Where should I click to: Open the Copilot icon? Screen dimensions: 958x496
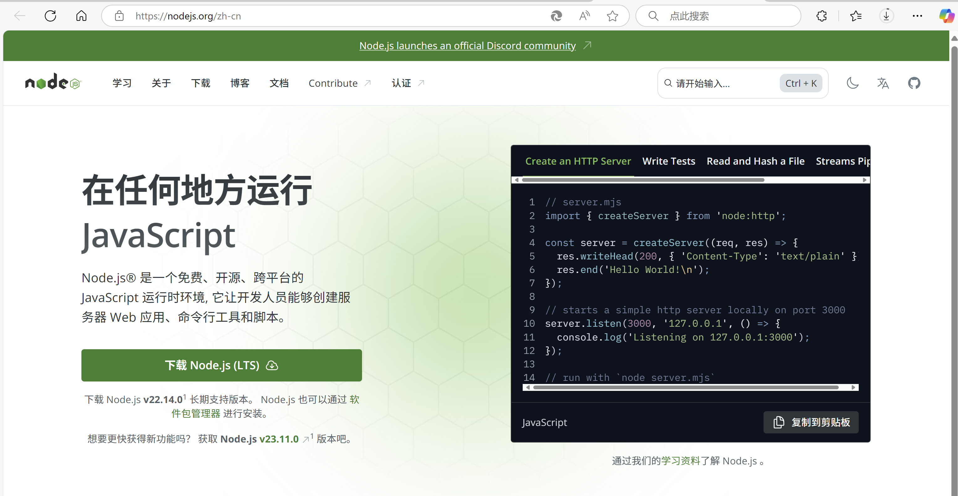tap(946, 16)
